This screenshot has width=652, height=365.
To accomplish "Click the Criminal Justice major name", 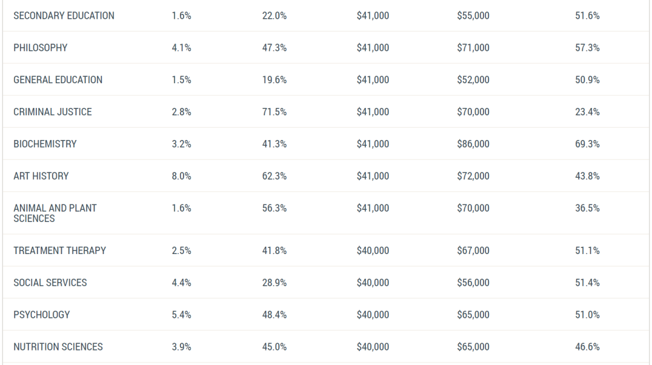I will pyautogui.click(x=53, y=112).
